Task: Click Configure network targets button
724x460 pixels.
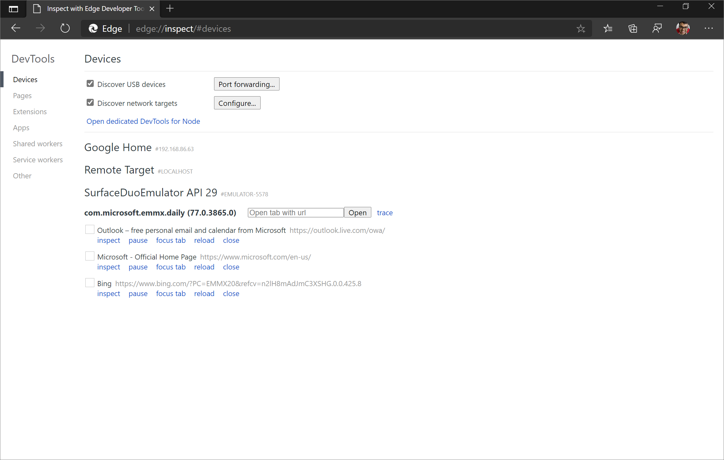Action: (x=237, y=103)
